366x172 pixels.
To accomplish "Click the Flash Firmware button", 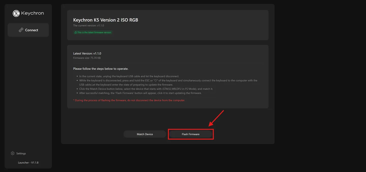I will pos(191,134).
